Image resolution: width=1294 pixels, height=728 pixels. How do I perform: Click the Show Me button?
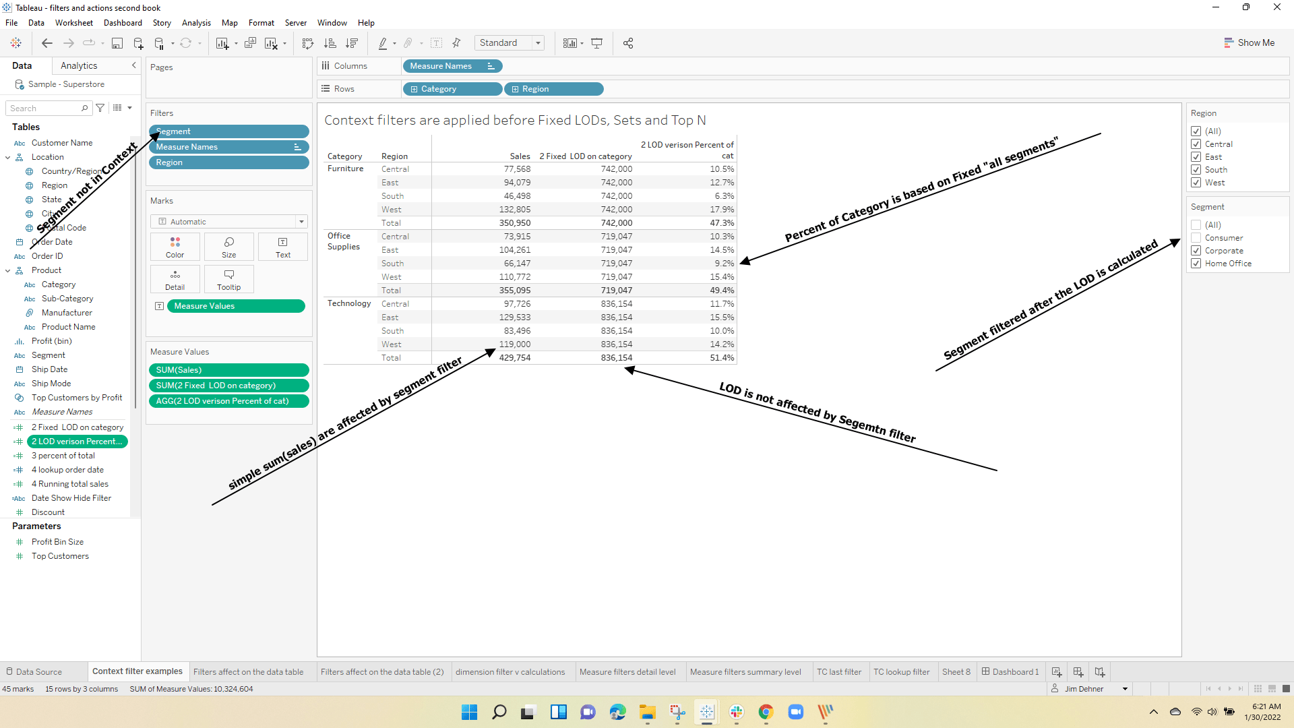(1250, 42)
